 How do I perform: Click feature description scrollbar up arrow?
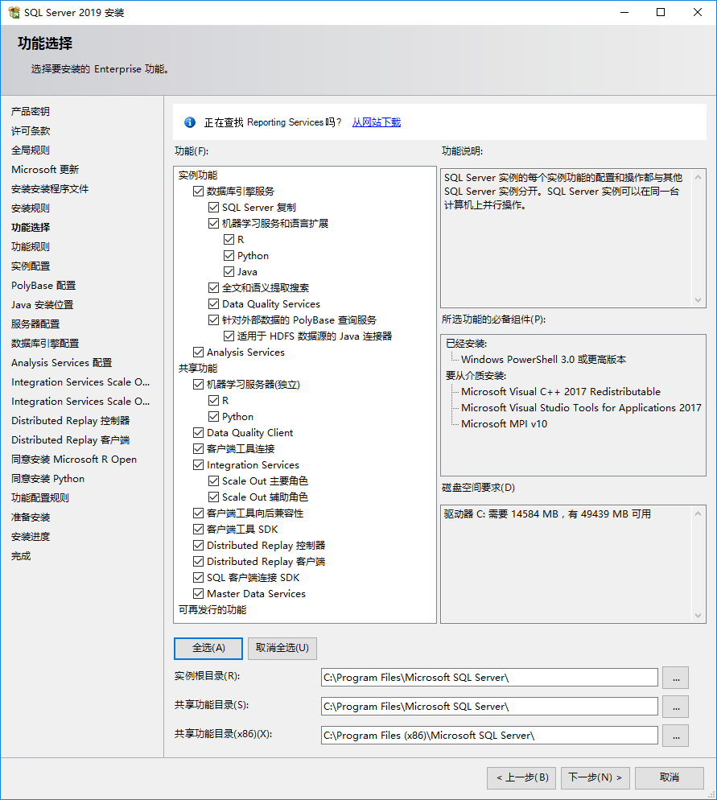pyautogui.click(x=698, y=177)
